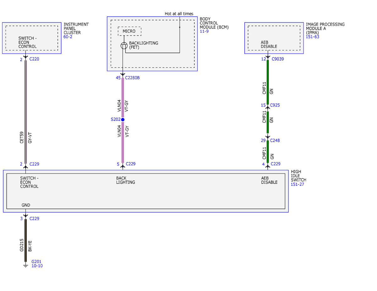377x291 pixels.
Task: Click the S202 splice blue dot
Action: coord(123,120)
